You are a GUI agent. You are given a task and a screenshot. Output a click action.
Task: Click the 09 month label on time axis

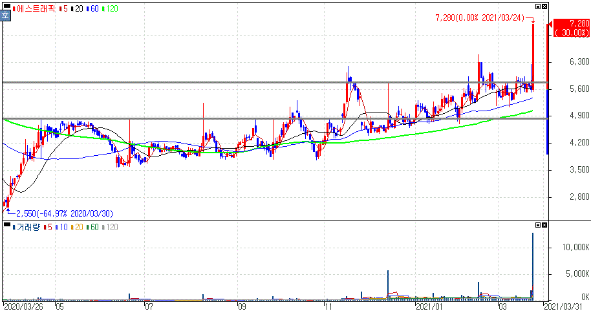(242, 306)
